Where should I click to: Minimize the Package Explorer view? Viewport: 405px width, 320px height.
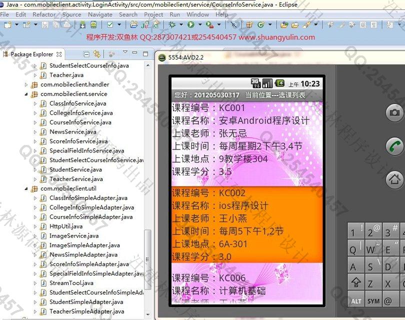(x=134, y=53)
